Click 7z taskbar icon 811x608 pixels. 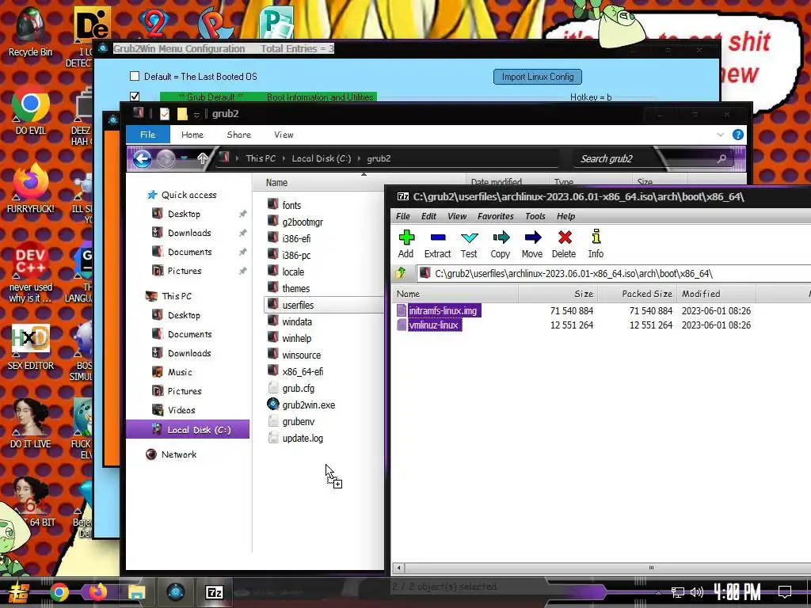[215, 592]
